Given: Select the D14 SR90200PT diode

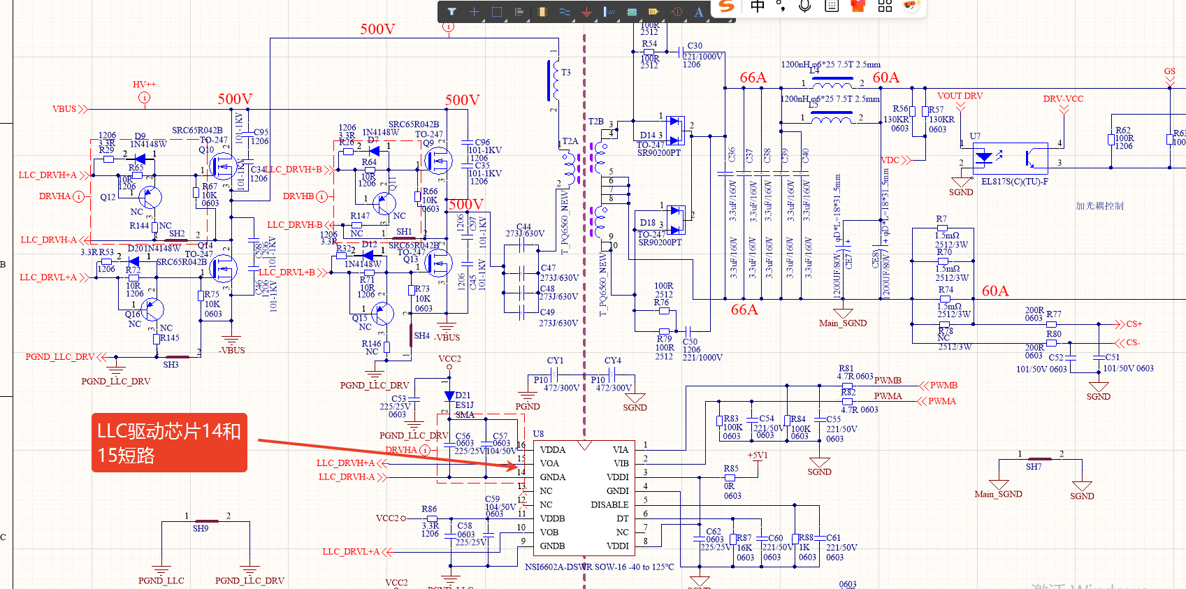Looking at the screenshot, I should [675, 130].
